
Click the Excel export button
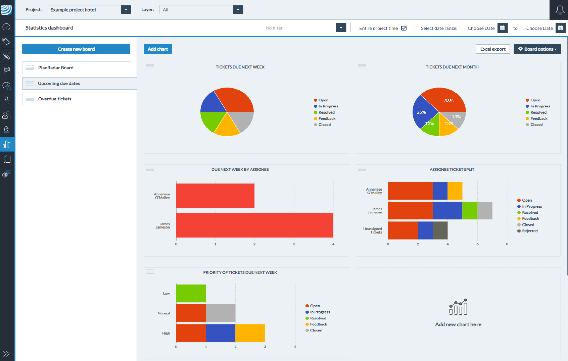[x=492, y=49]
